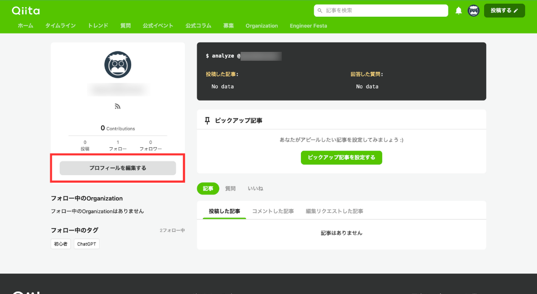Viewport: 537px width, 294px height.
Task: Click the 投稿する button
Action: (504, 10)
